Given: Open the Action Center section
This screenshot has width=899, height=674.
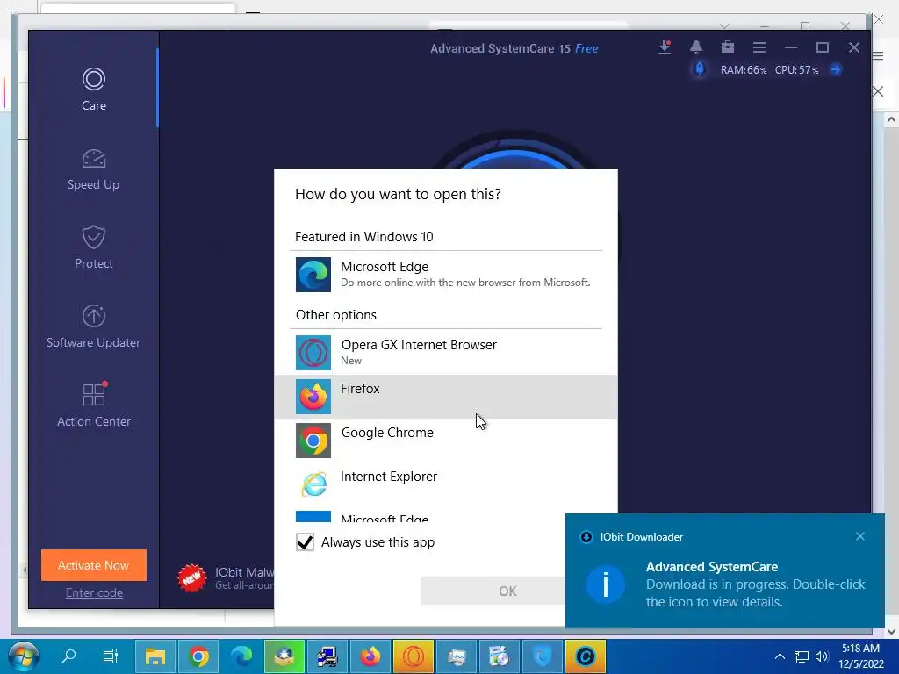Looking at the screenshot, I should coord(93,405).
